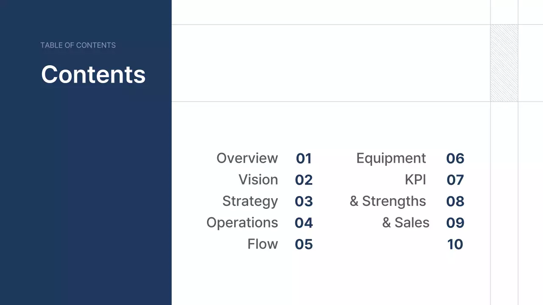Go to the Strategy entry

click(250, 201)
